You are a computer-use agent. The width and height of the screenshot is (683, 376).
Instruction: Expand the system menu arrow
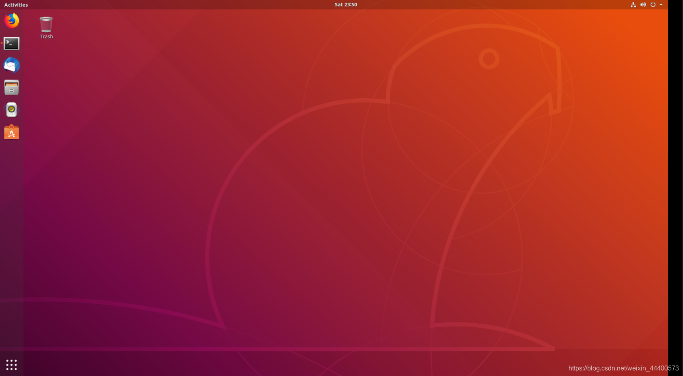click(661, 5)
